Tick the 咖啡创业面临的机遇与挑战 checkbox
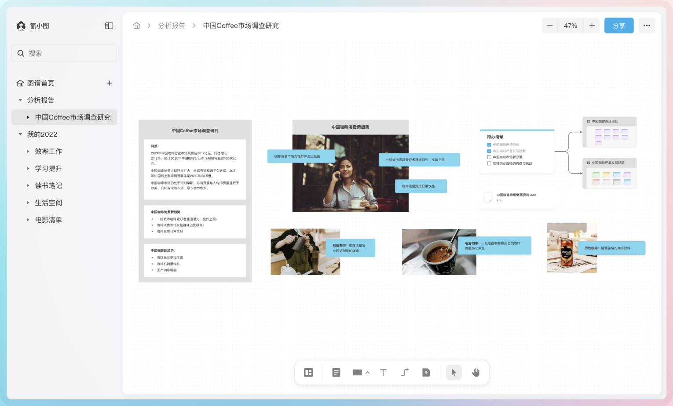 tap(489, 163)
